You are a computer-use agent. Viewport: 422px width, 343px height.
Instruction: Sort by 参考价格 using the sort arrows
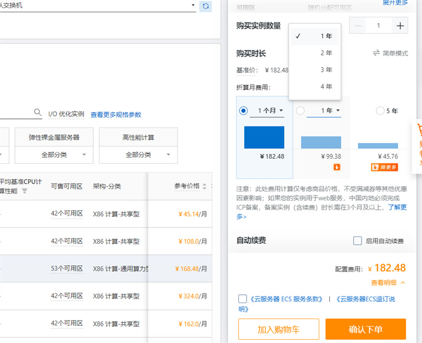pos(204,186)
